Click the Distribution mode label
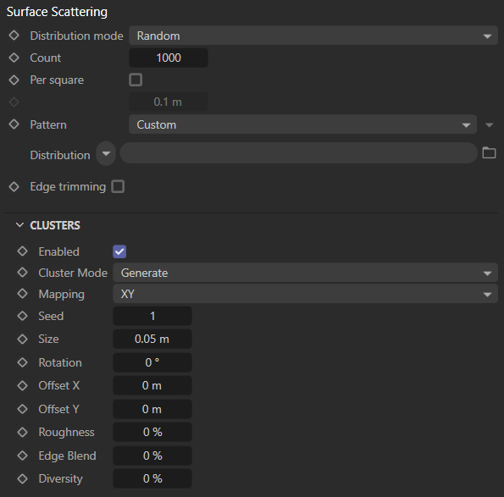Viewport: 504px width, 497px height. [76, 36]
